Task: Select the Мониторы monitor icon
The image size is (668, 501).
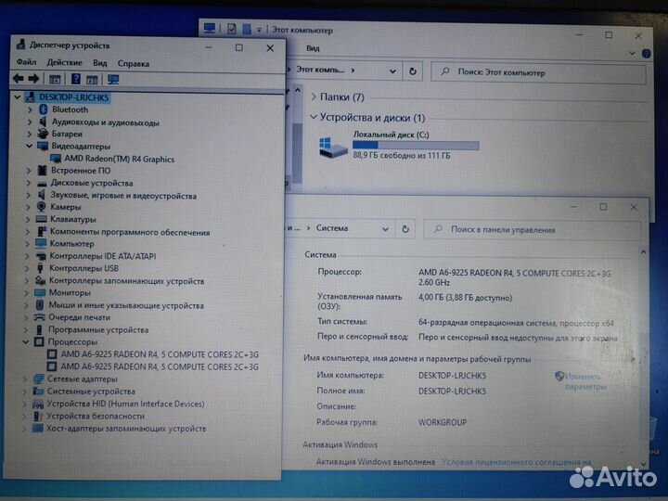Action: coord(40,292)
